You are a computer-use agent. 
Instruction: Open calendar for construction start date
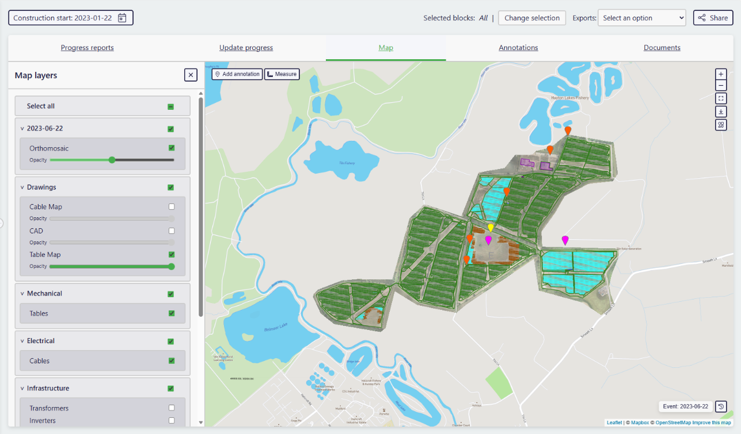pyautogui.click(x=122, y=18)
